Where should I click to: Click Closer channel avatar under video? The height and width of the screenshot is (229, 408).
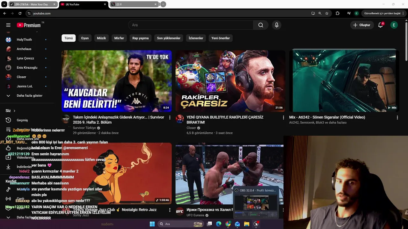click(x=180, y=119)
